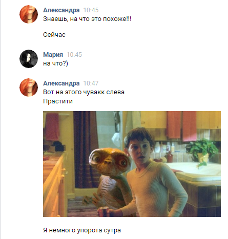This screenshot has width=228, height=239.
Task: Select the message 'Вот на этого чувакк слева'
Action: 84,92
